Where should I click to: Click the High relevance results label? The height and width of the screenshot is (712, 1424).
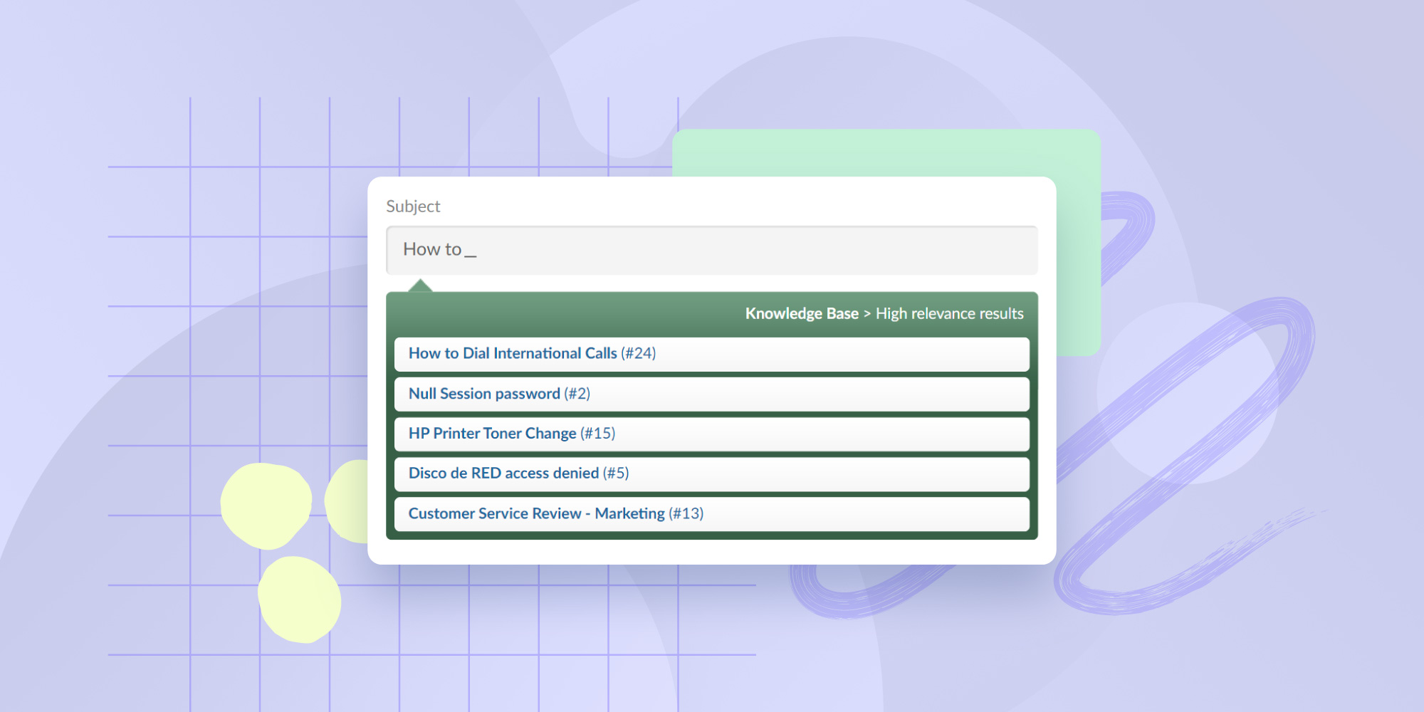[949, 314]
